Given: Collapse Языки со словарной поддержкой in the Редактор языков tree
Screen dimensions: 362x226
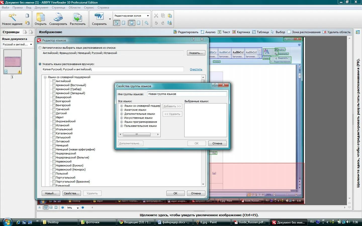Looking at the screenshot, I should click(45, 77).
